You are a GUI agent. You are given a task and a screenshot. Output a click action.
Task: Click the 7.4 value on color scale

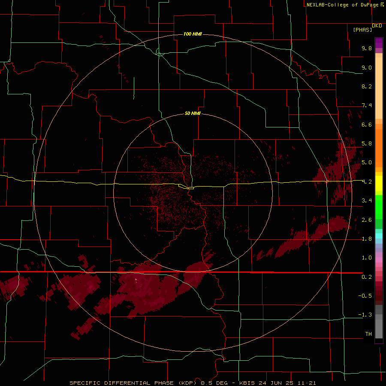pyautogui.click(x=367, y=106)
